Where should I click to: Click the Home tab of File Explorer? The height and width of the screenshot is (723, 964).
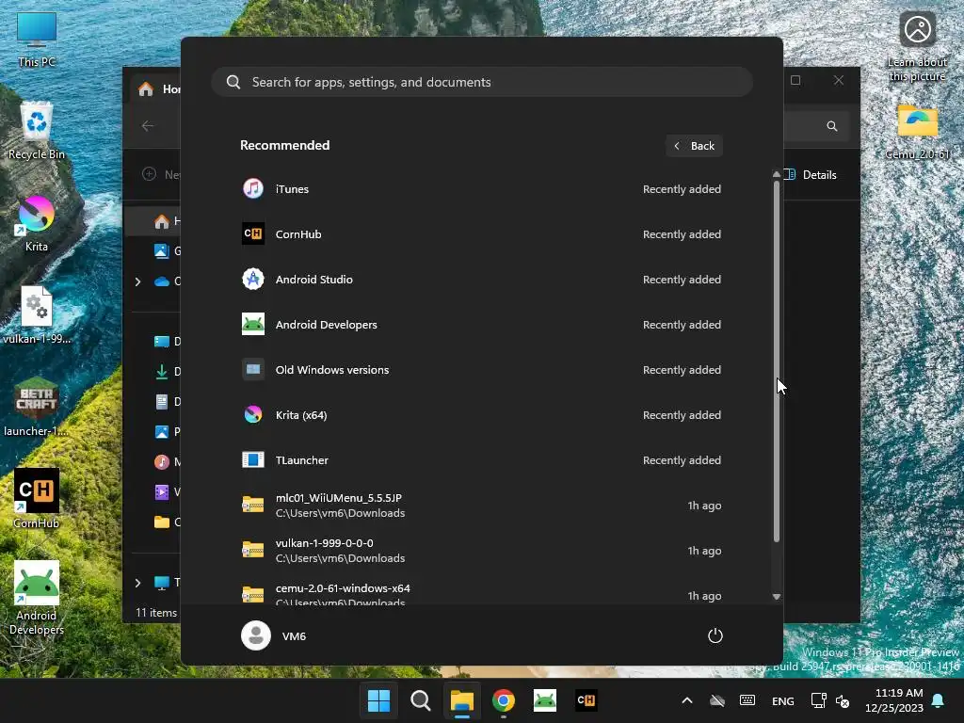tap(157, 89)
